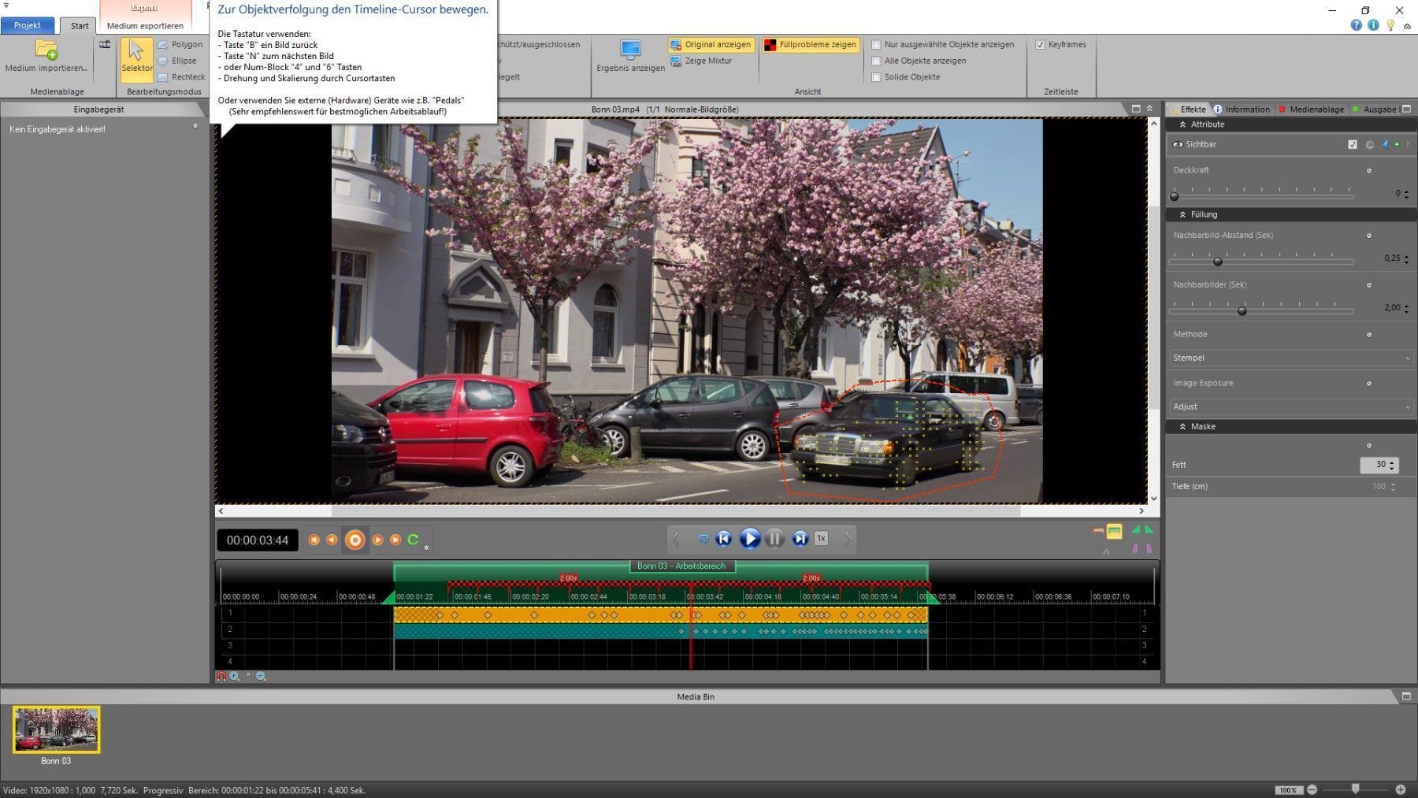Check the Solide Objekte option
This screenshot has height=798, width=1418.
click(876, 77)
